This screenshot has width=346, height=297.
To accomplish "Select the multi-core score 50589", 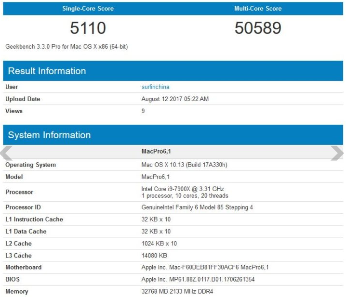I will tap(258, 28).
